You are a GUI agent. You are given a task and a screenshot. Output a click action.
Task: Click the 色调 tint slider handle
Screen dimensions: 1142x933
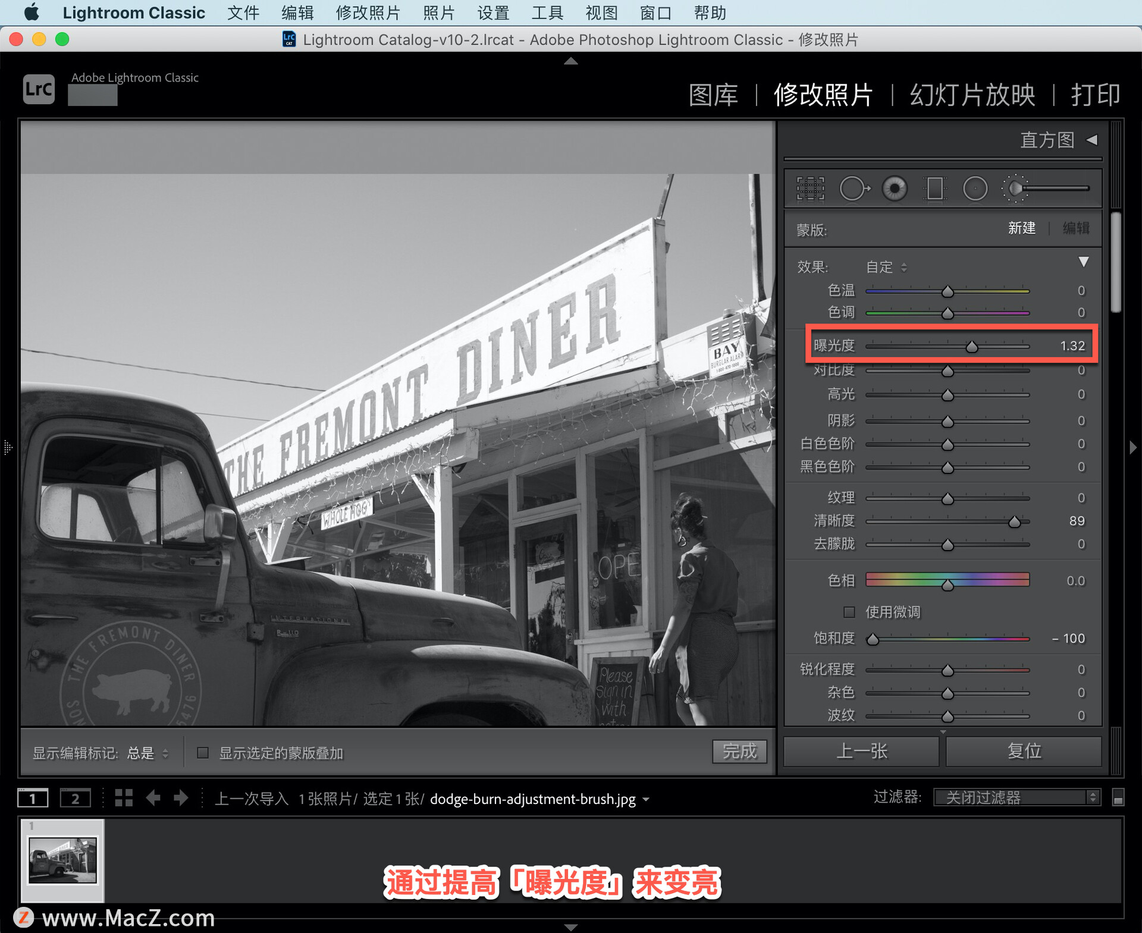[x=948, y=313]
